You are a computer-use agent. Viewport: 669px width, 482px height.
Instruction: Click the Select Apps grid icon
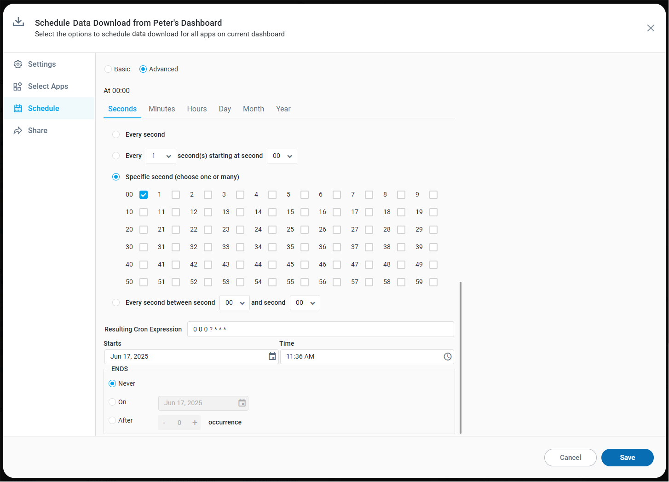[18, 87]
